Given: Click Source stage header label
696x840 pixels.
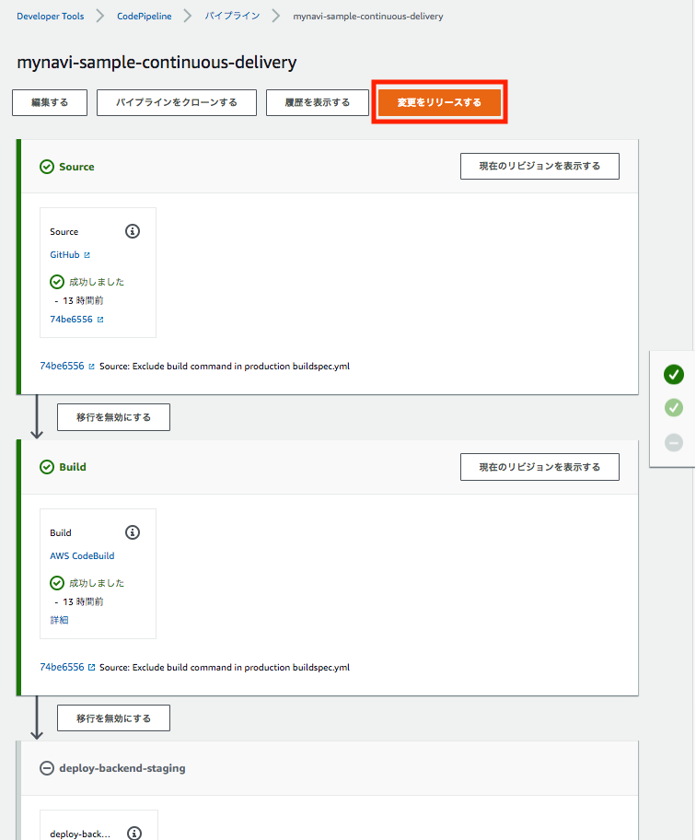Looking at the screenshot, I should pyautogui.click(x=76, y=167).
